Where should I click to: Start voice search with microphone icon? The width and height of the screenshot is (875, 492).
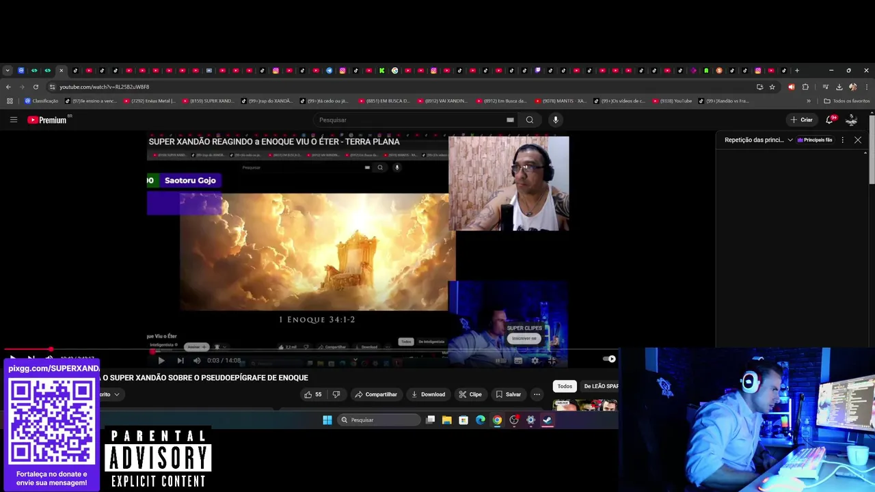tap(556, 120)
